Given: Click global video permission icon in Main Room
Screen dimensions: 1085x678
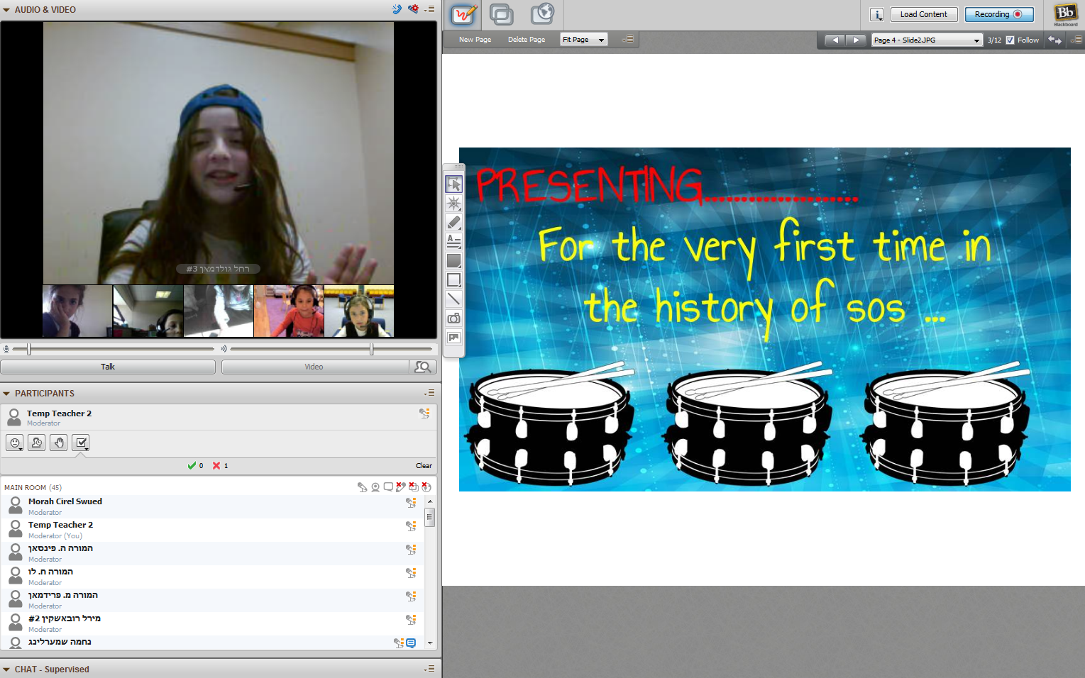Looking at the screenshot, I should (x=375, y=487).
